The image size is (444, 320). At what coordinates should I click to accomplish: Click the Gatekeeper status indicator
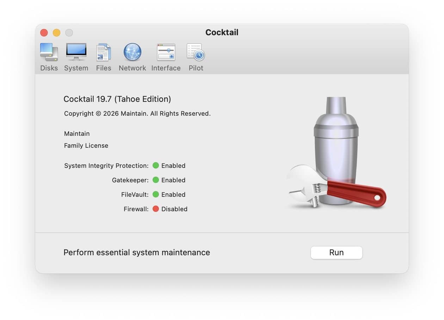(156, 180)
